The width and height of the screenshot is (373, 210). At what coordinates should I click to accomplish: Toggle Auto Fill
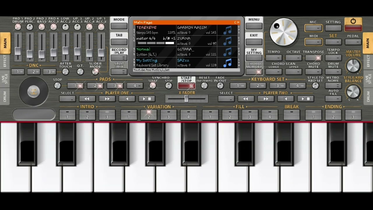(333, 99)
